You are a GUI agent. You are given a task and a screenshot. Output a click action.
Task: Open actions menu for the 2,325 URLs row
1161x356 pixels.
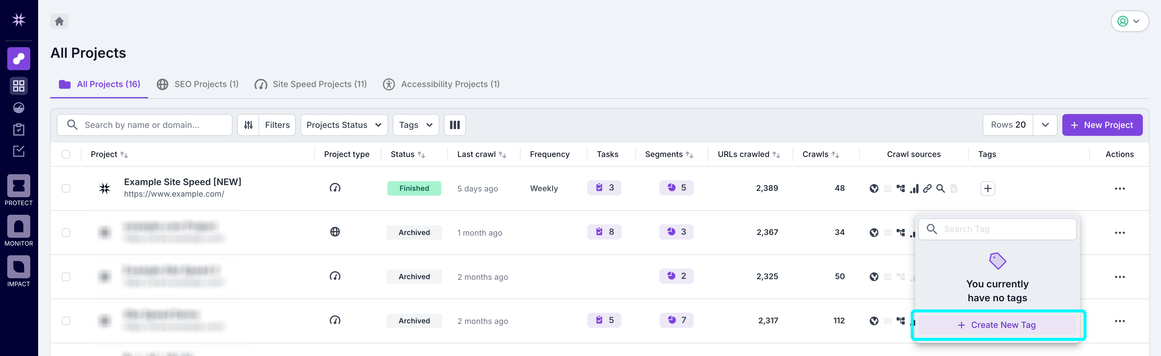tap(1120, 277)
